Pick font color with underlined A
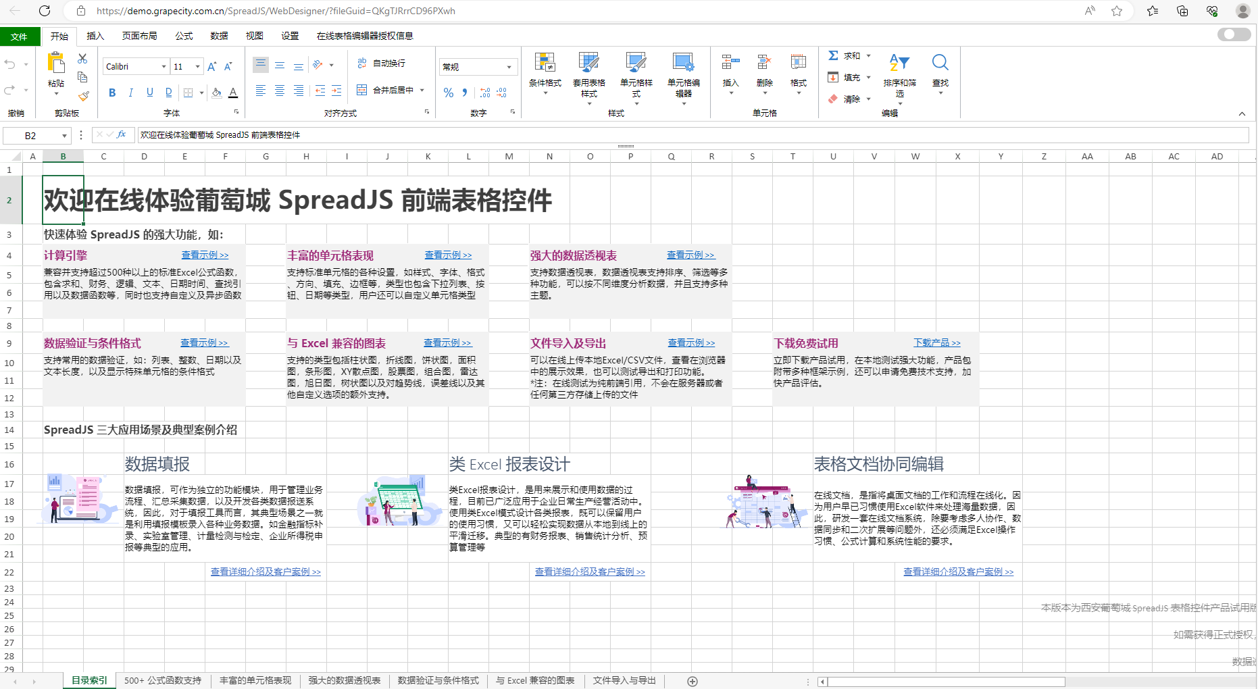The width and height of the screenshot is (1258, 689). pyautogui.click(x=233, y=93)
